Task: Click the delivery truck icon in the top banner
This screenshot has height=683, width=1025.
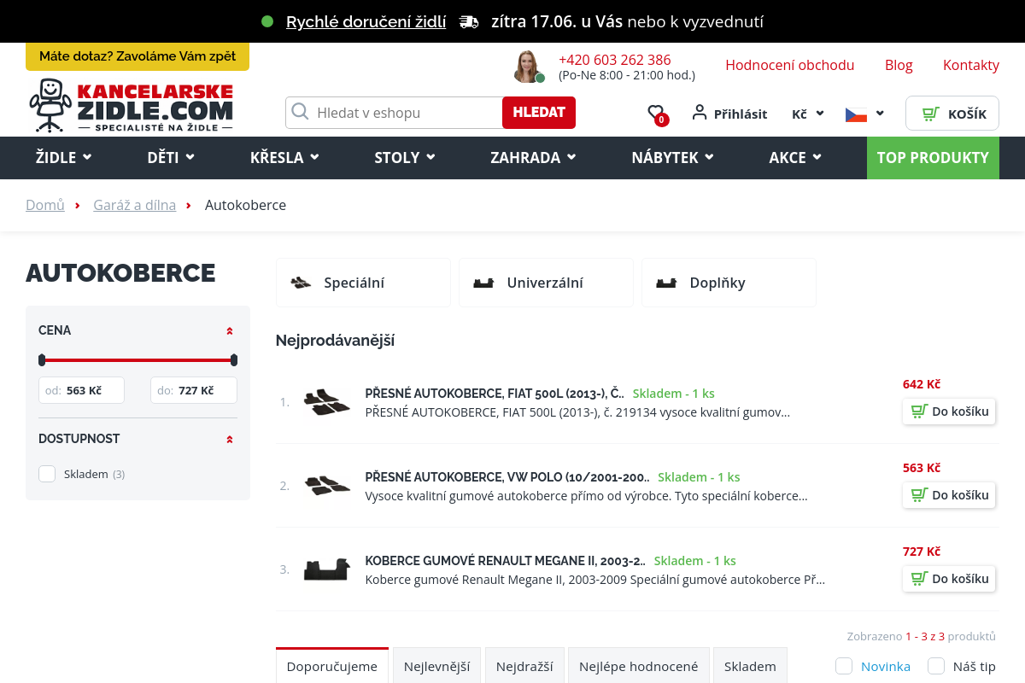Action: 468,22
